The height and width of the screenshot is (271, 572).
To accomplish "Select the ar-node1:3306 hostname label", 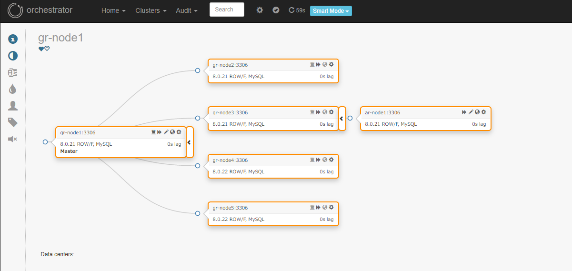I will [x=382, y=113].
